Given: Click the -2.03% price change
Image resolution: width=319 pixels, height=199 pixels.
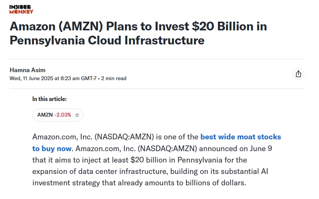Looking at the screenshot, I should pos(63,115).
